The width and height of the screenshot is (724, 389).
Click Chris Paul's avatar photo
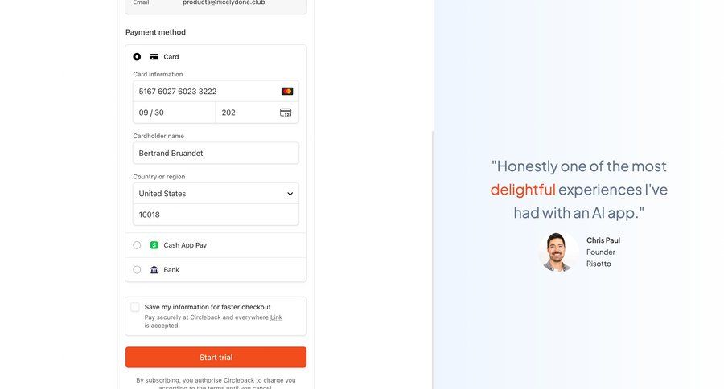click(x=557, y=252)
